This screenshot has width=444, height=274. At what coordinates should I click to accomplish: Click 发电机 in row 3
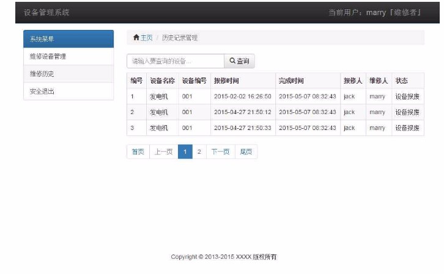point(159,128)
